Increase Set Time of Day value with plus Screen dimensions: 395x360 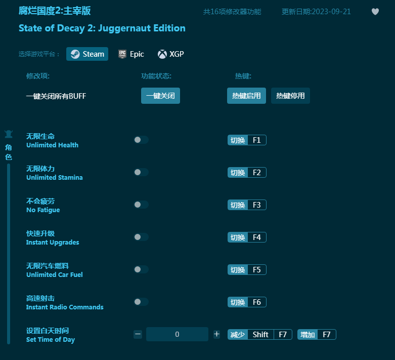216,334
